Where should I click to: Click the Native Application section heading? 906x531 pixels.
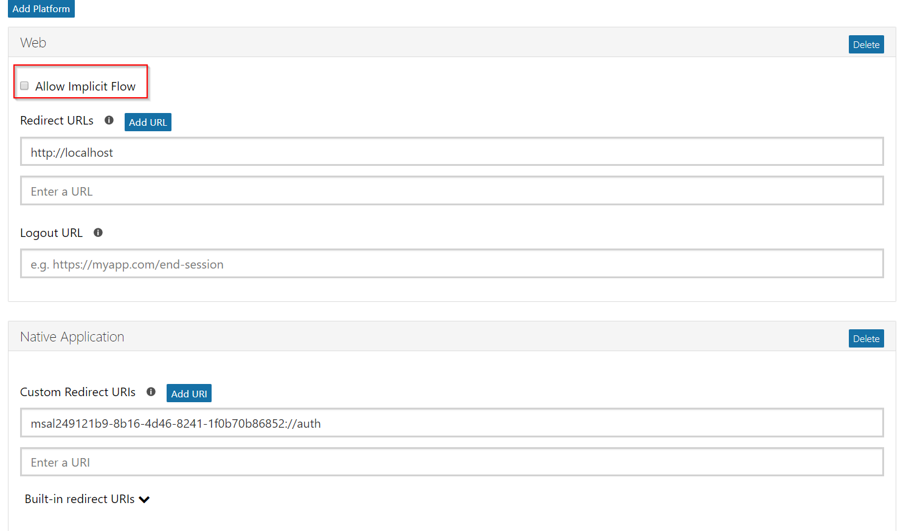[x=72, y=337]
